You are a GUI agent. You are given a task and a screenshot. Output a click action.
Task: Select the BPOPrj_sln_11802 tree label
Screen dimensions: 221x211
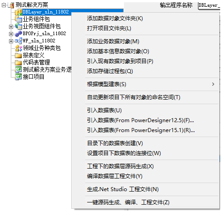tap(44, 33)
